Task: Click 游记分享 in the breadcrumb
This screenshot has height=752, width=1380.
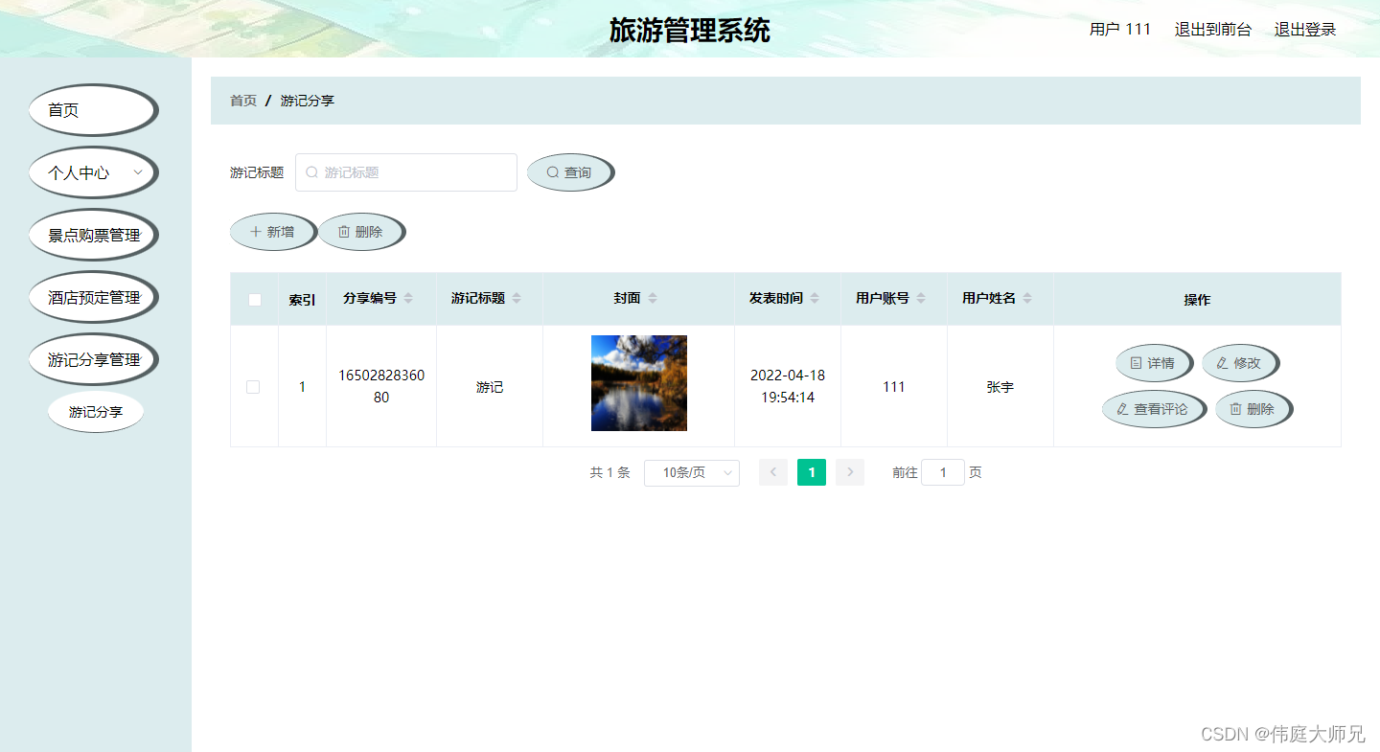Action: pyautogui.click(x=308, y=101)
